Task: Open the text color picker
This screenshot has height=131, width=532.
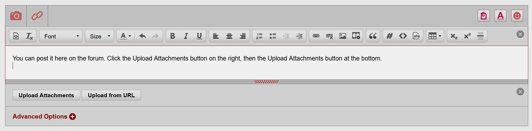Action: coord(126,36)
